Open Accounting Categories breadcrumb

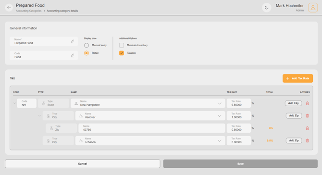click(28, 11)
